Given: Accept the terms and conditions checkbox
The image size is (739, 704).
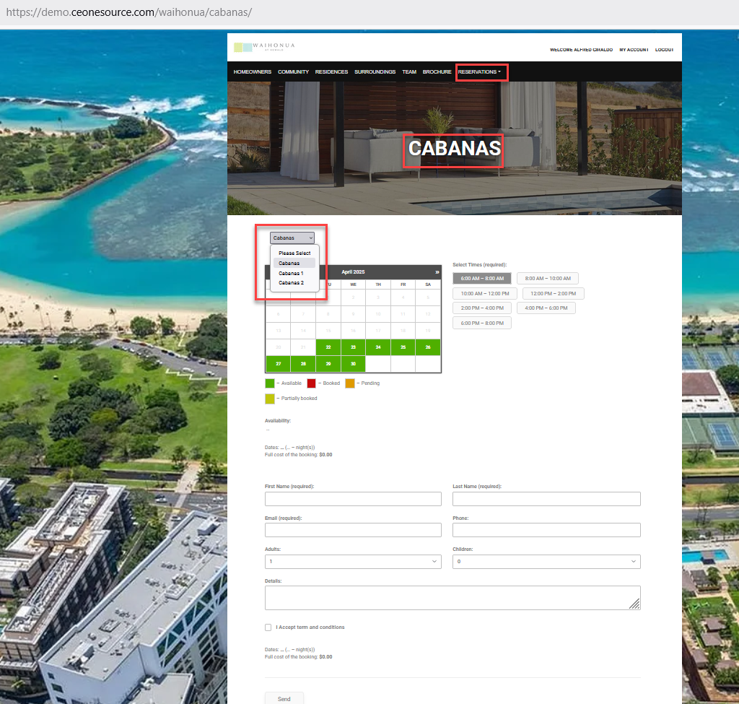Looking at the screenshot, I should click(x=268, y=627).
